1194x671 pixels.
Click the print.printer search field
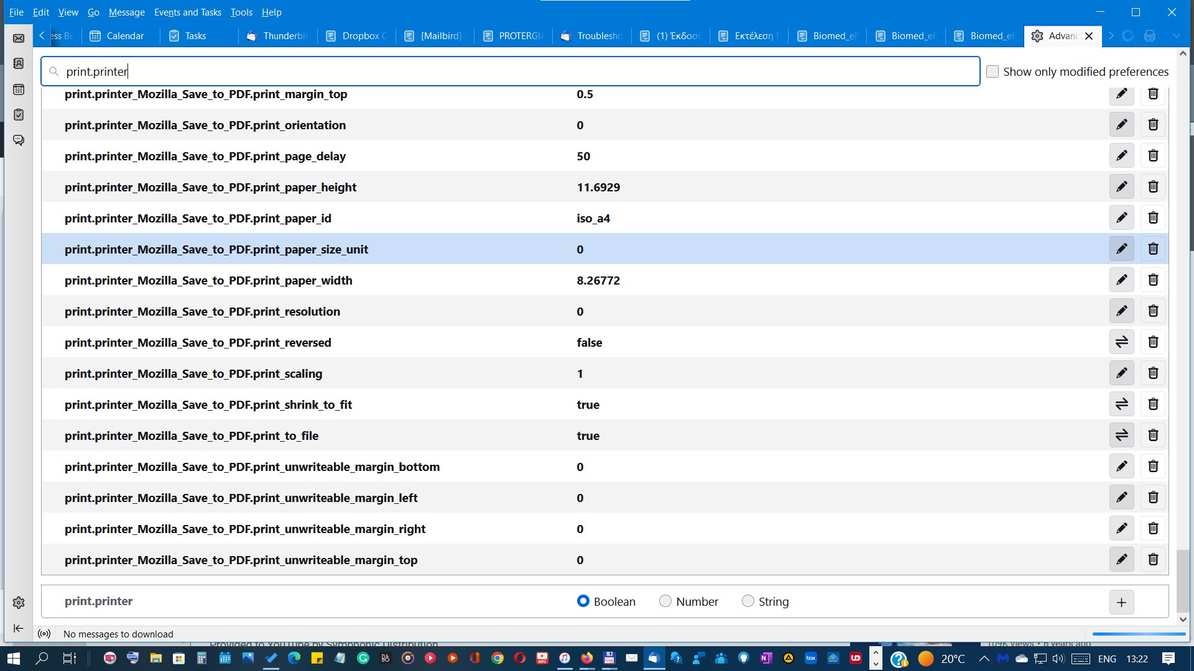pos(510,71)
